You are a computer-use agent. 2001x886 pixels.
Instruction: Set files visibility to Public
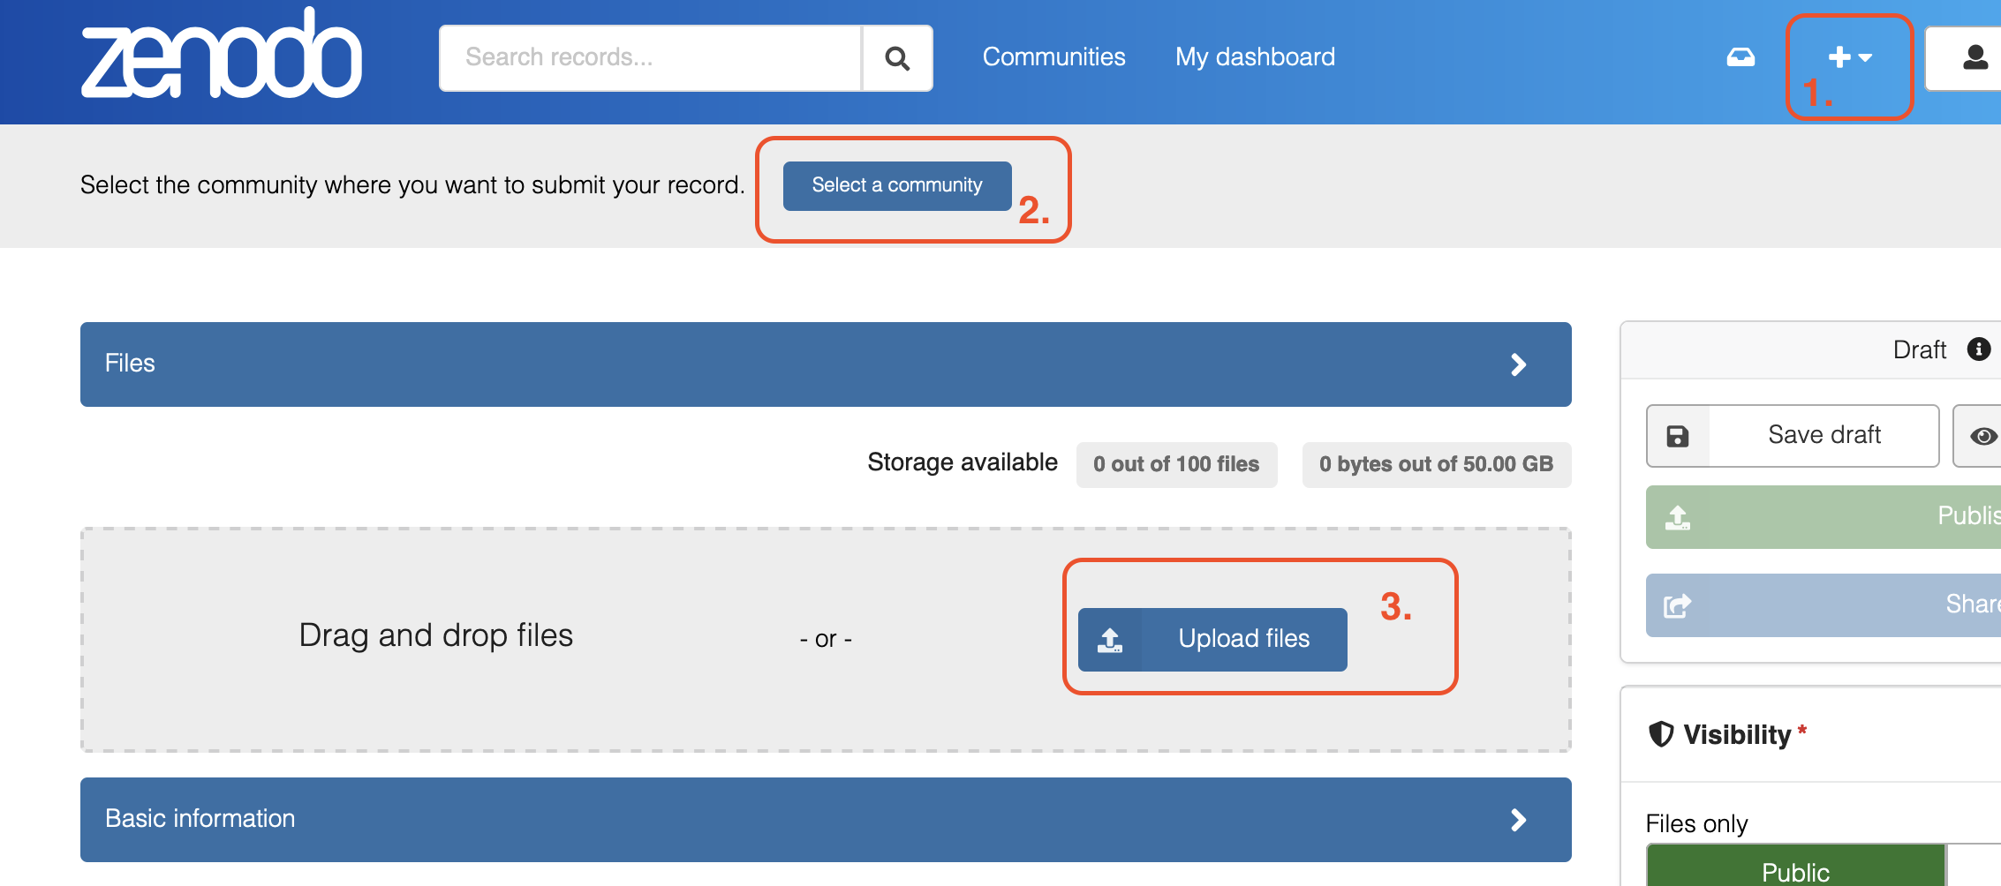(x=1794, y=870)
